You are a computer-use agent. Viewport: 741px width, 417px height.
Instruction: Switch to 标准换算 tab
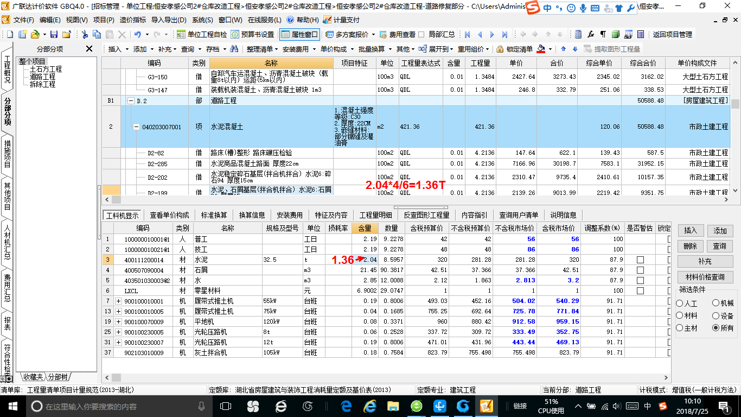pyautogui.click(x=214, y=215)
